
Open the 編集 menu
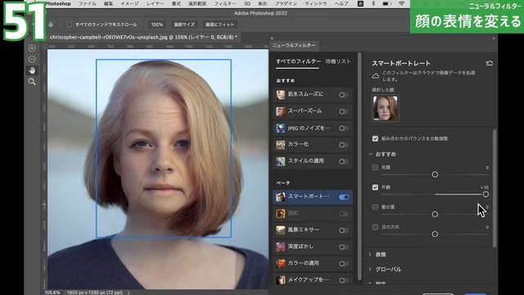[x=108, y=3]
